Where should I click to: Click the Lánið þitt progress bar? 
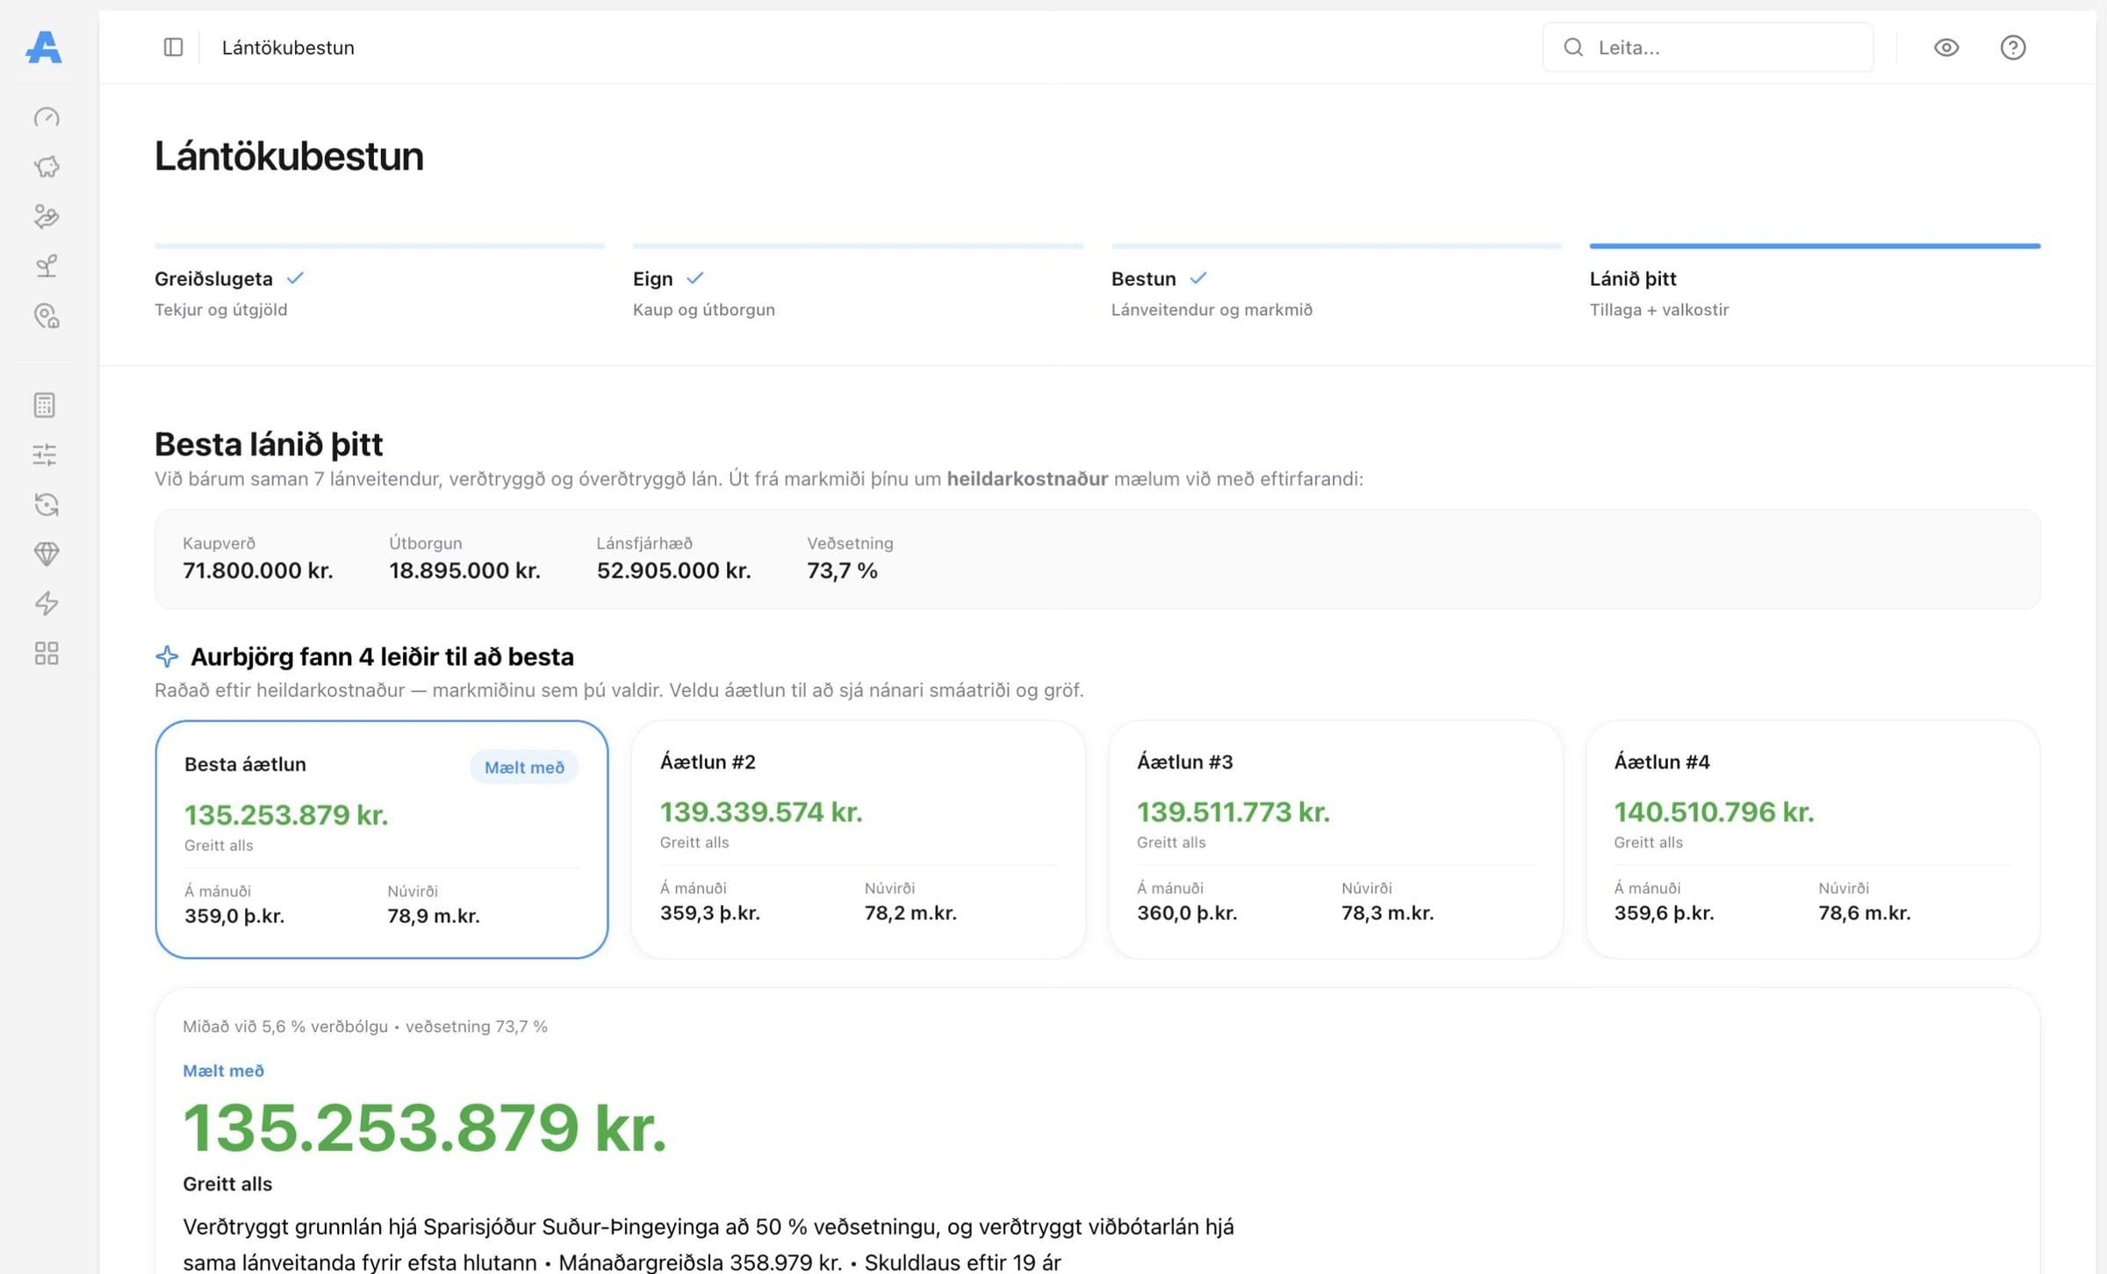point(1815,246)
